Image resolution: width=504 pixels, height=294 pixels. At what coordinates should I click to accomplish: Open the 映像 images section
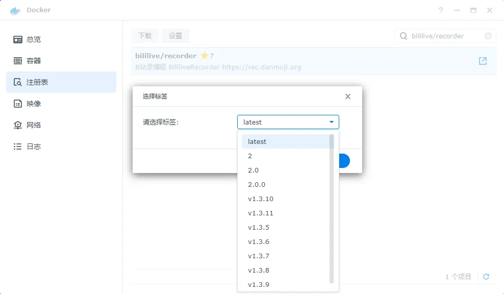61,104
